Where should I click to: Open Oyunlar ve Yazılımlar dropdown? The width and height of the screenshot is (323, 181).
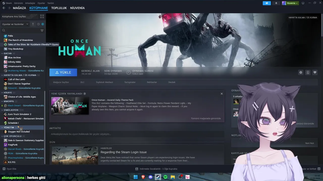tap(15, 24)
